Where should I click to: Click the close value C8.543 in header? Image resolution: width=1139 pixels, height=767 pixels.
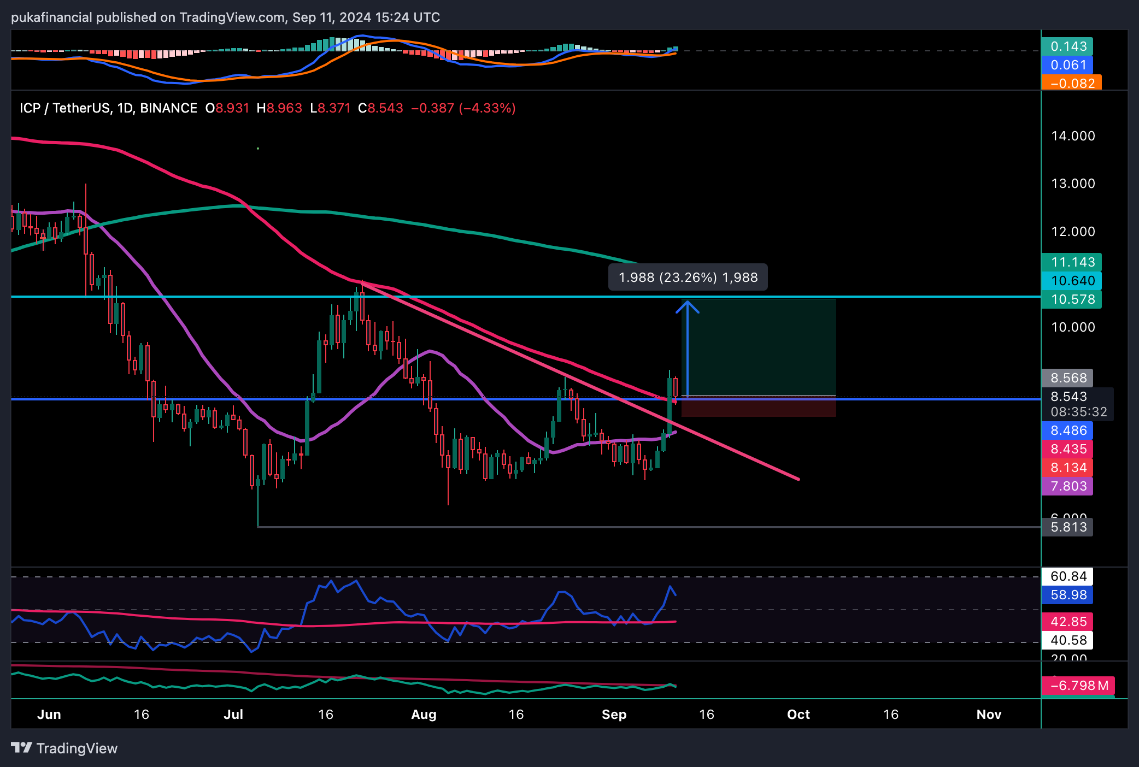pyautogui.click(x=380, y=108)
